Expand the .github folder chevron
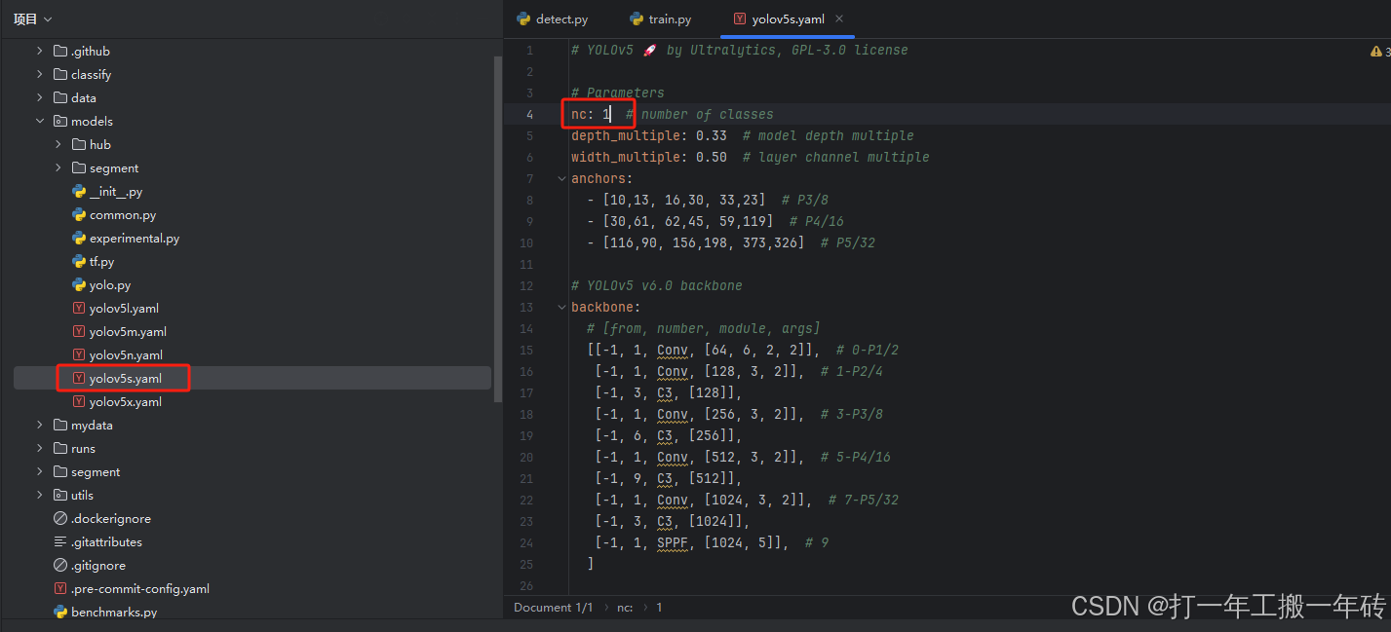Image resolution: width=1391 pixels, height=632 pixels. click(x=40, y=51)
